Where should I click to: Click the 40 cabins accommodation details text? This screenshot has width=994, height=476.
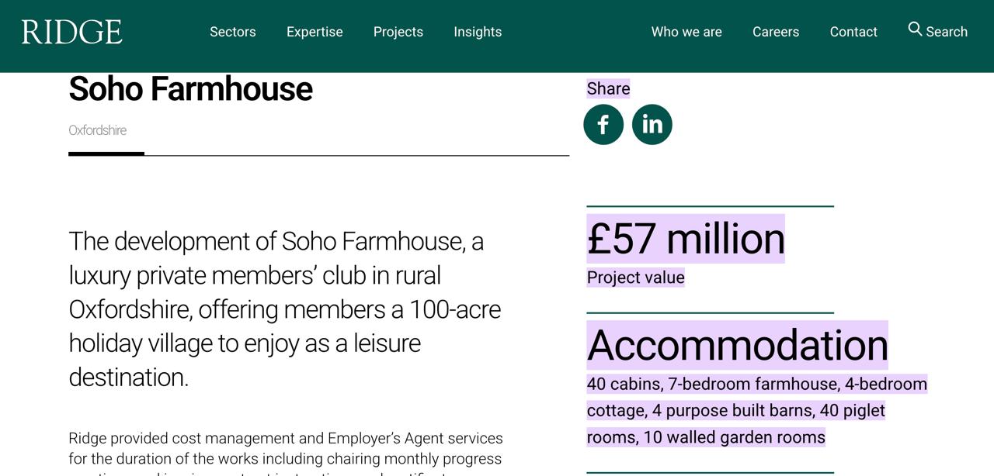tap(756, 410)
